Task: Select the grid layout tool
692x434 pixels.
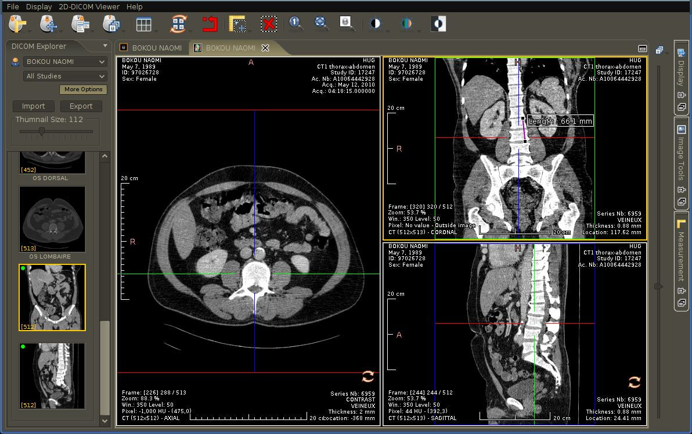Action: (144, 24)
